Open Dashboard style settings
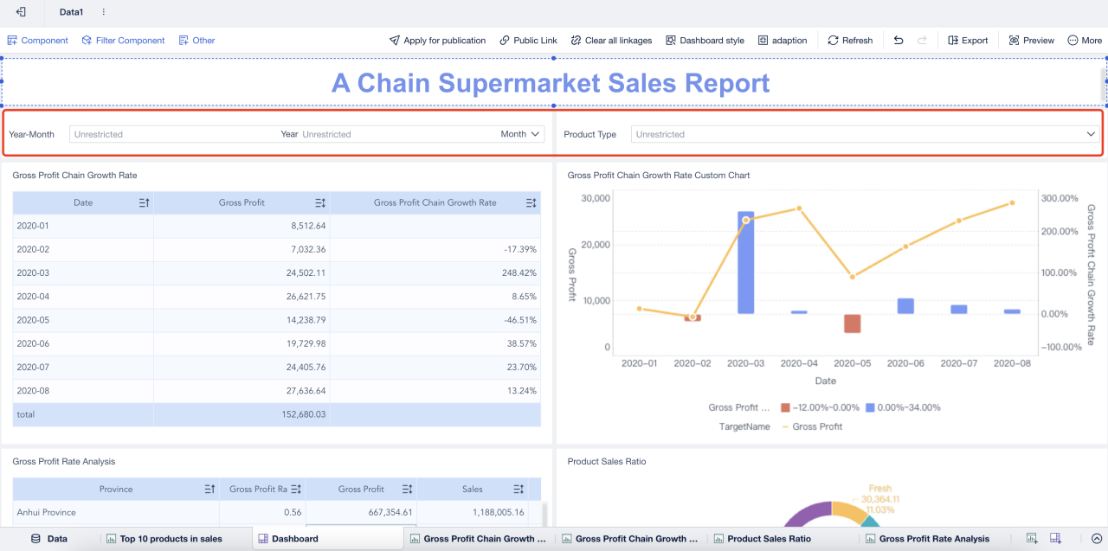Viewport: 1108px width, 551px height. pyautogui.click(x=705, y=41)
